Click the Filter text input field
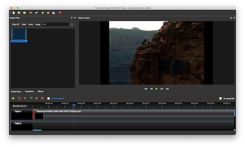 click(55, 24)
